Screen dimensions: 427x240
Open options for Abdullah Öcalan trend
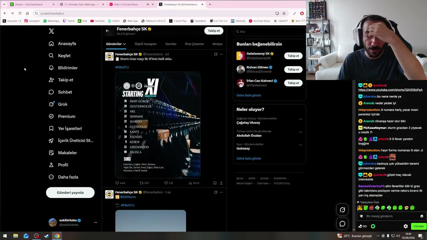[300, 132]
